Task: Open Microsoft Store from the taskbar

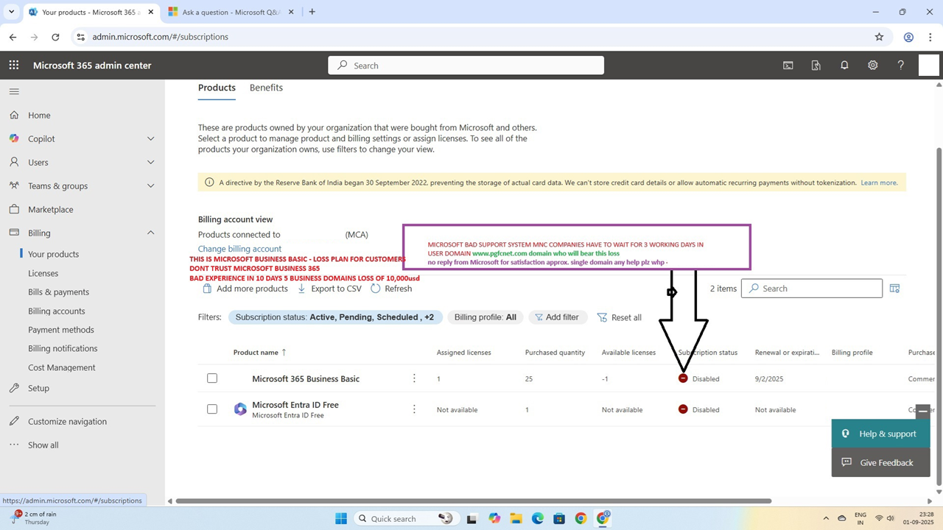Action: pyautogui.click(x=559, y=518)
